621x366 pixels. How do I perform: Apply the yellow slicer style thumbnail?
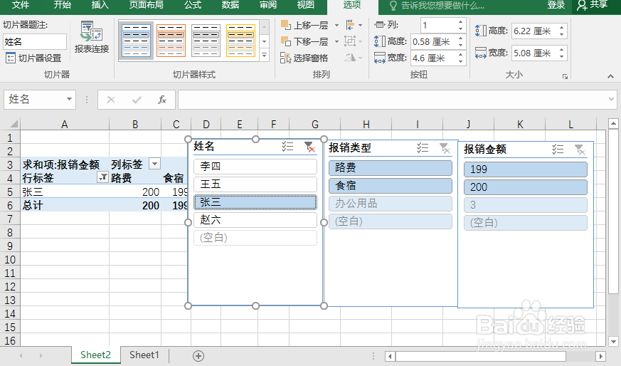pyautogui.click(x=240, y=41)
